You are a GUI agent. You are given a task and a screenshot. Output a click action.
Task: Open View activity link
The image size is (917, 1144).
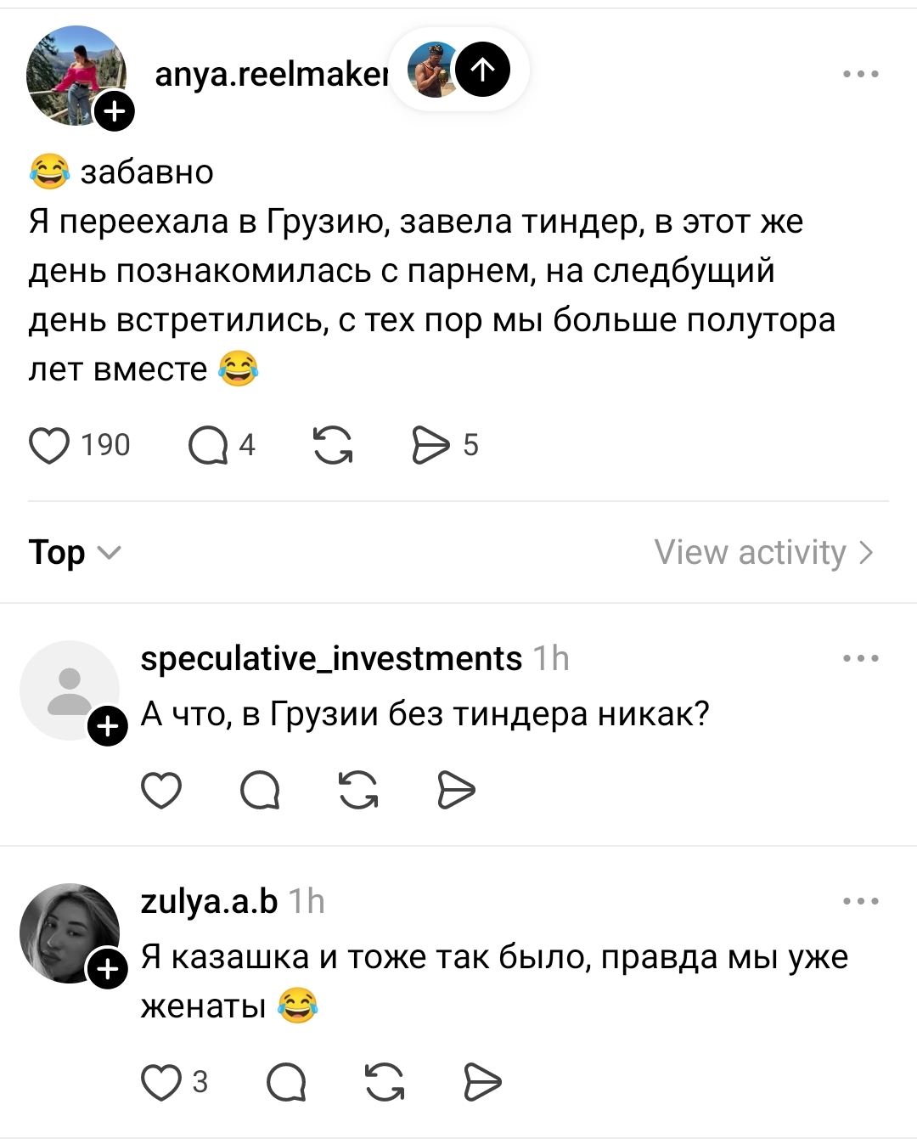point(763,553)
